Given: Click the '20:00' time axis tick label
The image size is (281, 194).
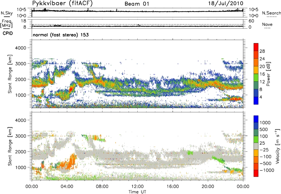Looking at the screenshot, I should (208, 187).
